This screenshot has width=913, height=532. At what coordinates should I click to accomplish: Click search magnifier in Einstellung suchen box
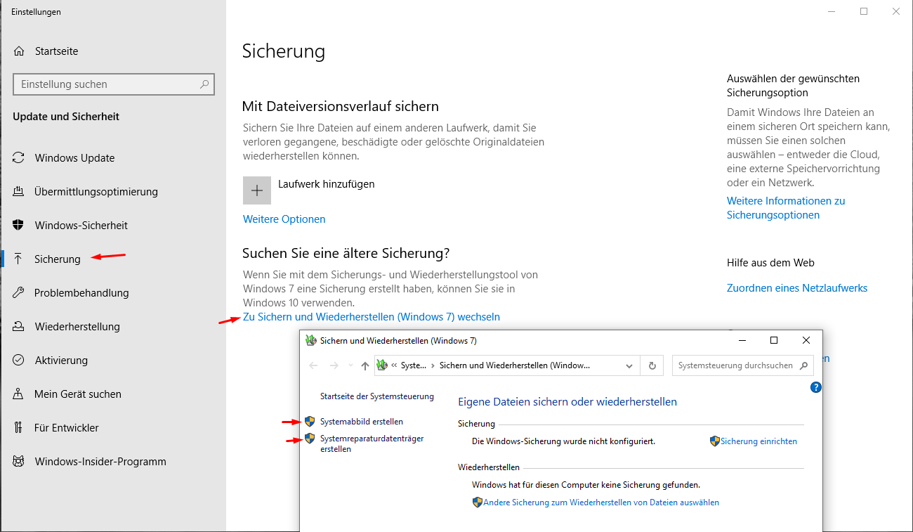pyautogui.click(x=204, y=84)
